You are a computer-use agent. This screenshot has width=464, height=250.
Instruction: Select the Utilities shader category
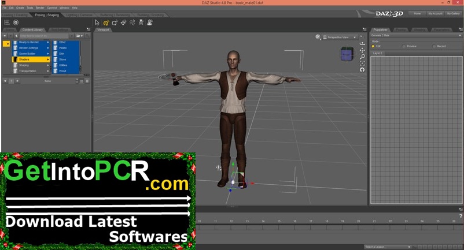[63, 65]
